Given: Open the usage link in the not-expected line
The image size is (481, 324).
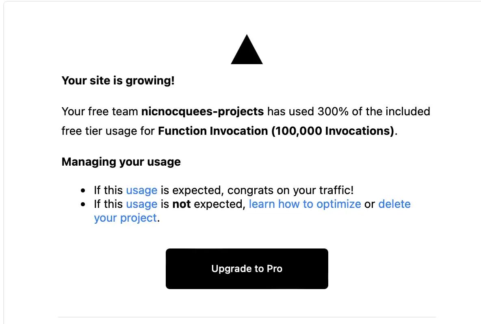Looking at the screenshot, I should point(142,204).
